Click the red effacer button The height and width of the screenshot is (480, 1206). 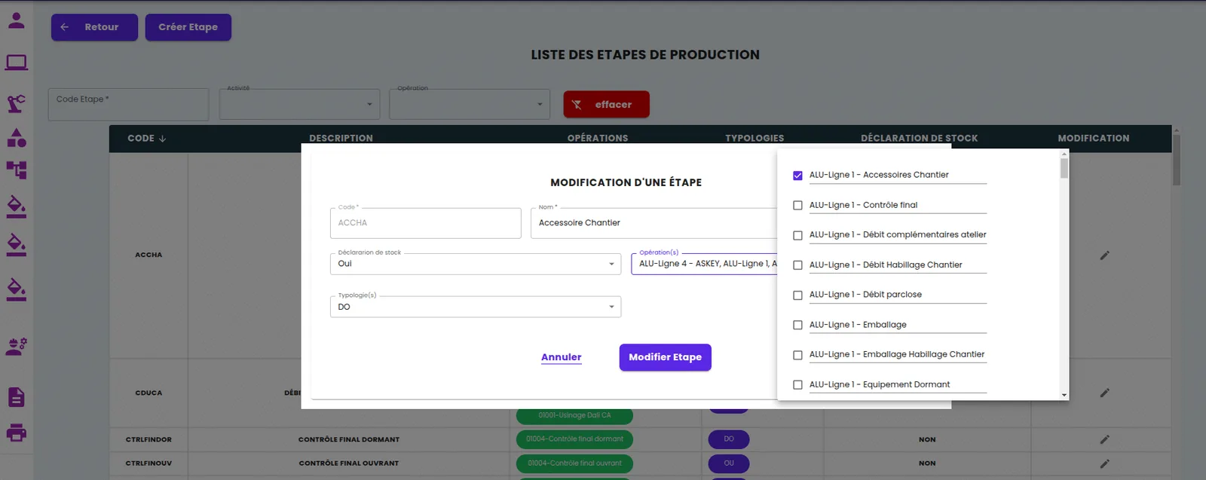click(x=606, y=105)
